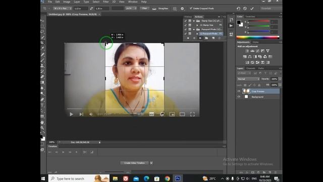Hide the Crop Preview layer

pos(239,91)
